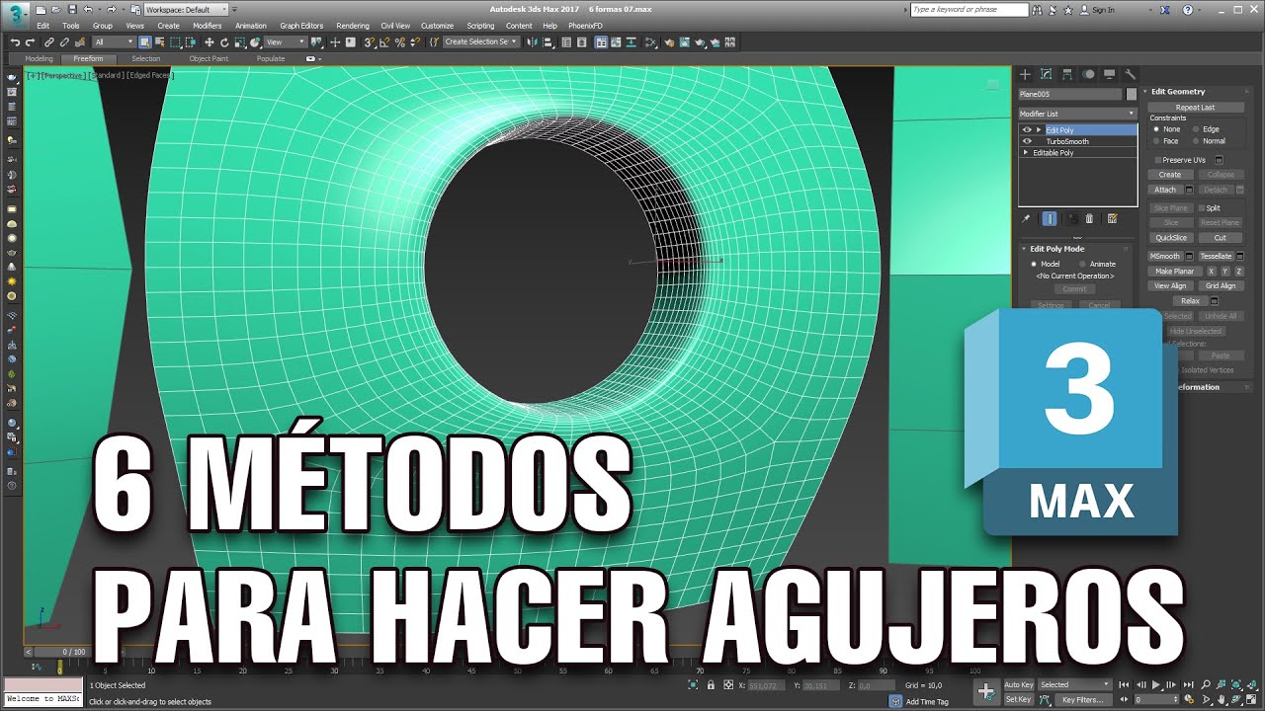Open the Create command panel tab
The width and height of the screenshot is (1265, 711).
point(1025,74)
